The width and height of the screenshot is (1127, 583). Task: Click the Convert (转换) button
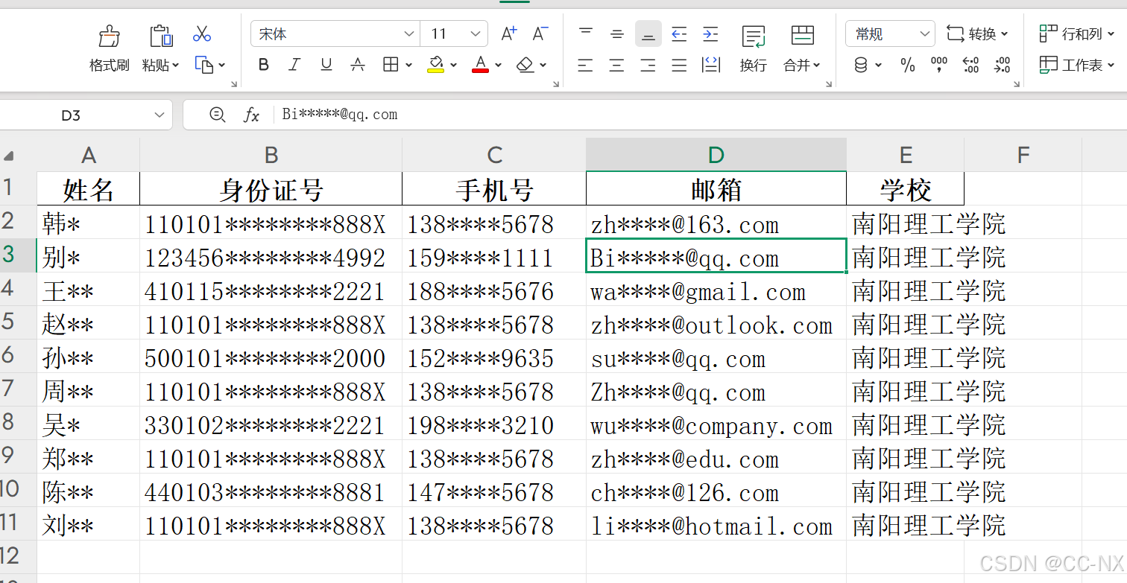tap(977, 34)
